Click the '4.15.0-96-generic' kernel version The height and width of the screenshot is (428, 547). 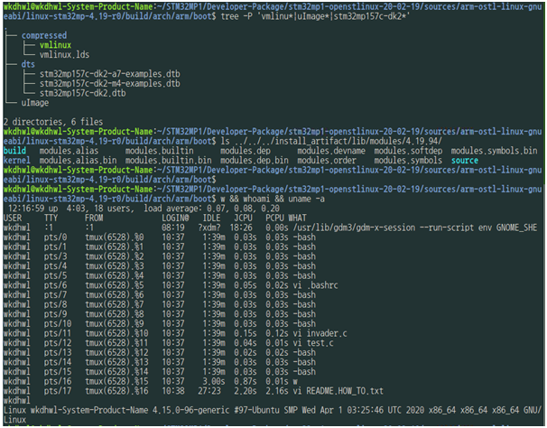pos(191,410)
